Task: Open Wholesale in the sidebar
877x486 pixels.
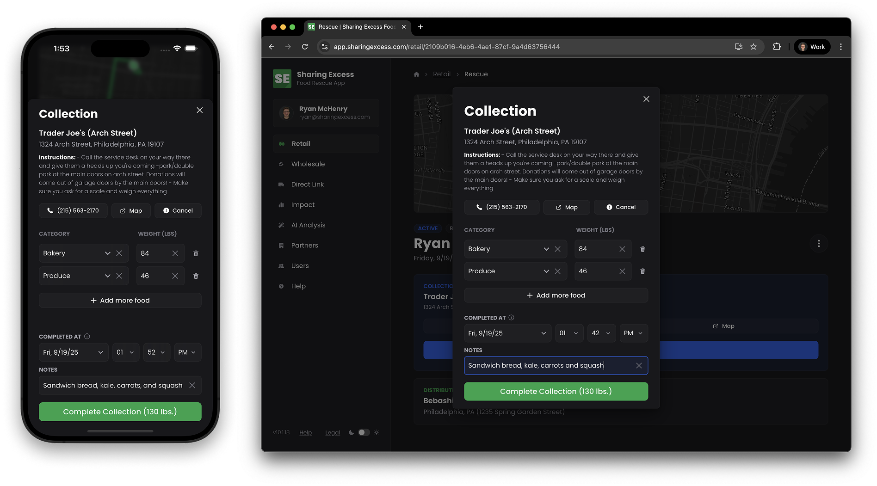Action: coord(308,164)
